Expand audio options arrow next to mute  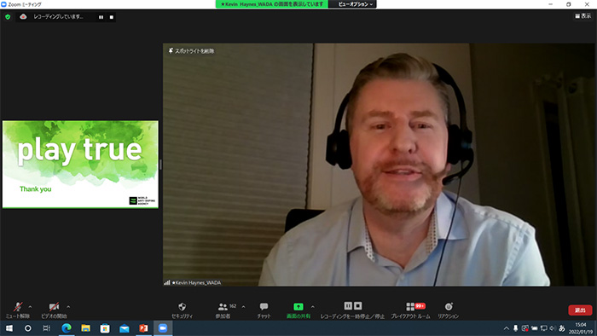pyautogui.click(x=30, y=307)
